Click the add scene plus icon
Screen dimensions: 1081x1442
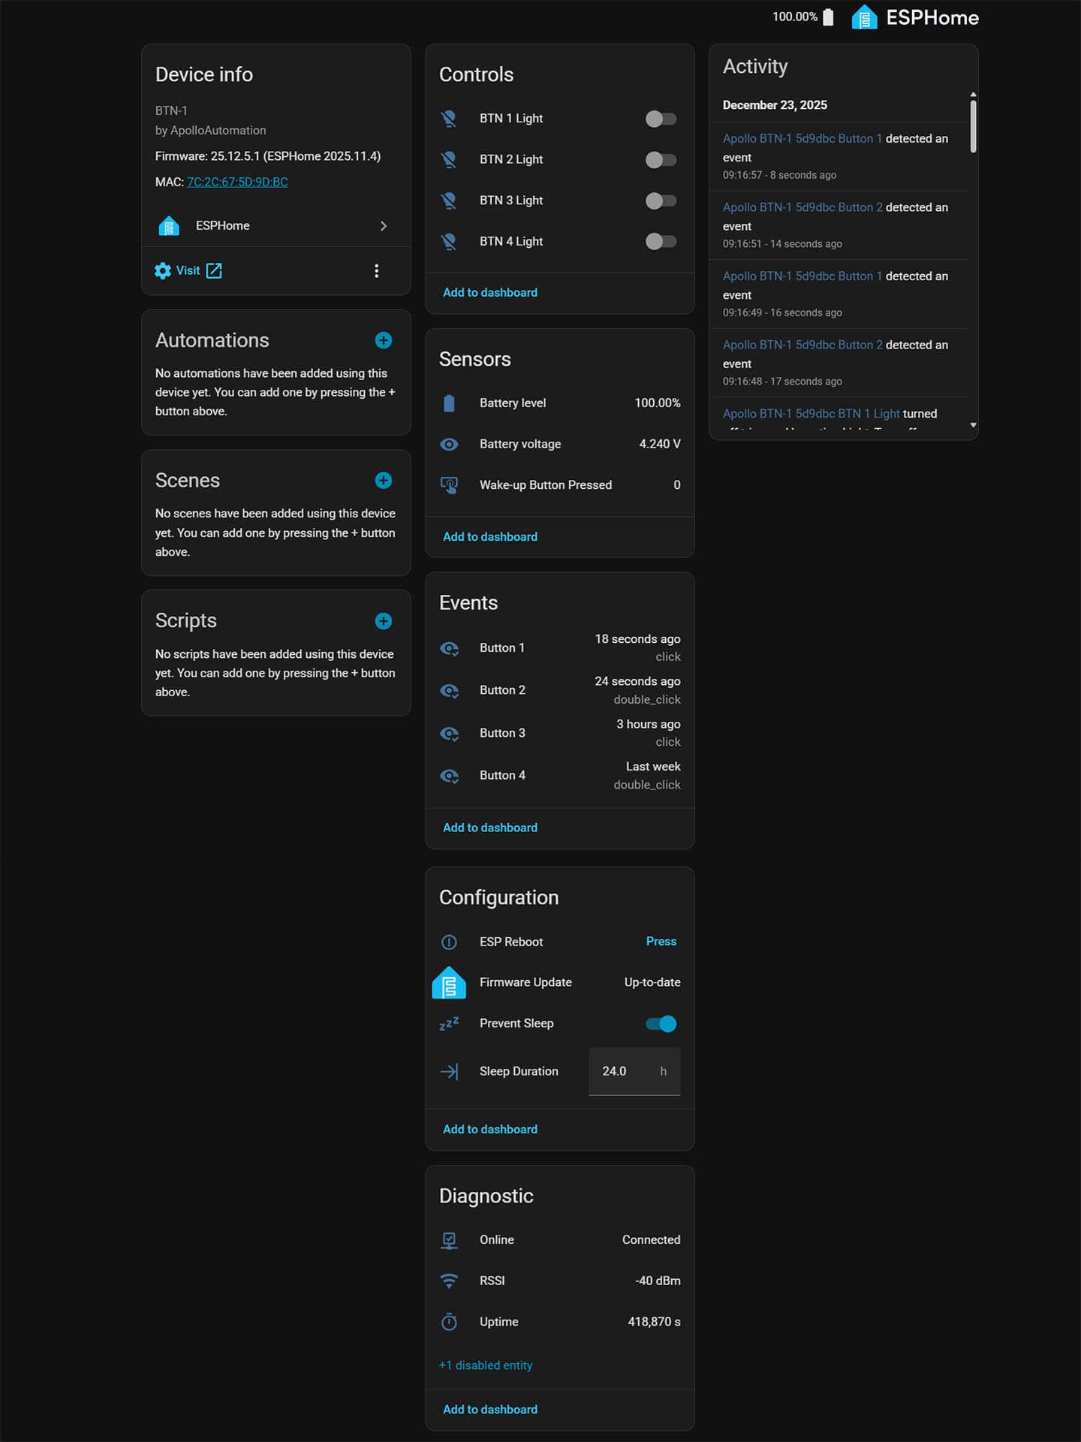pyautogui.click(x=383, y=481)
